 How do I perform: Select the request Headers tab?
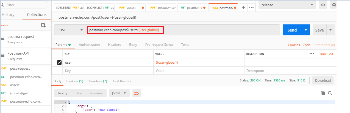(x=114, y=45)
